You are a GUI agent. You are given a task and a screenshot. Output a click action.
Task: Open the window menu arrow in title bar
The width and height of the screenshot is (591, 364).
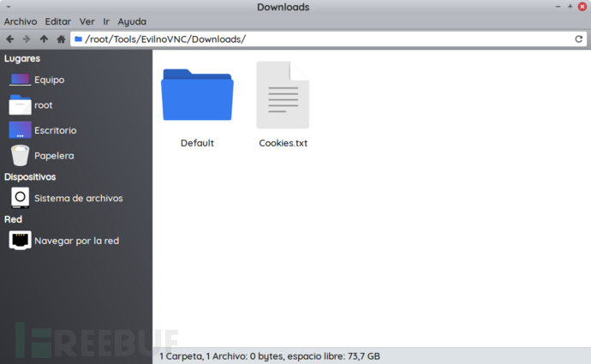pyautogui.click(x=9, y=7)
